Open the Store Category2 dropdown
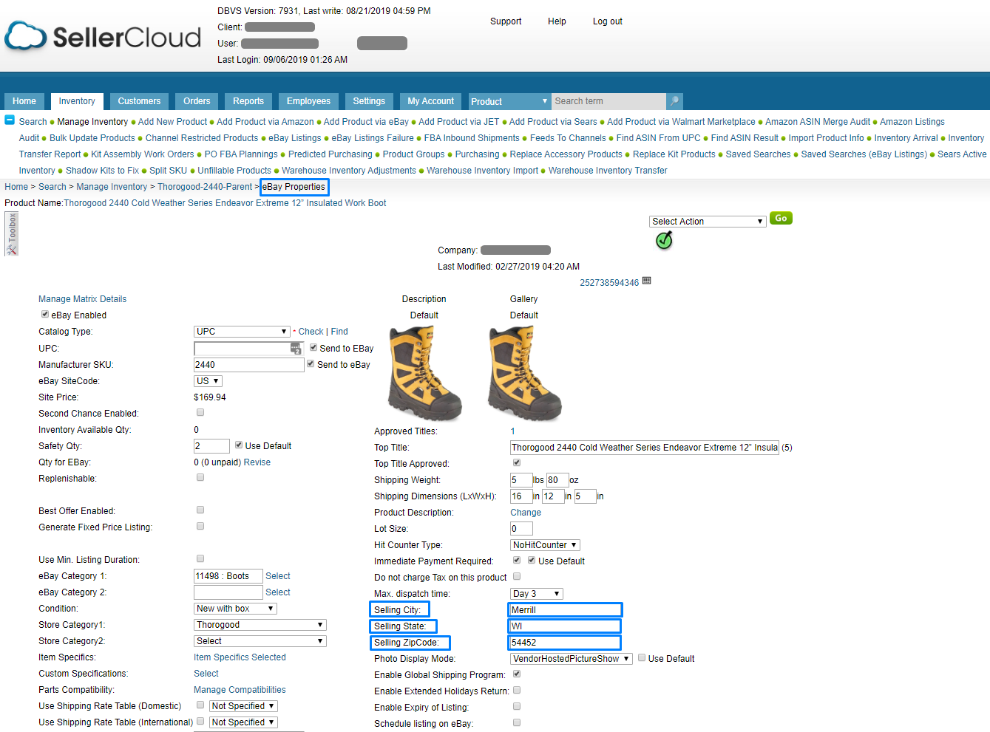 click(260, 641)
